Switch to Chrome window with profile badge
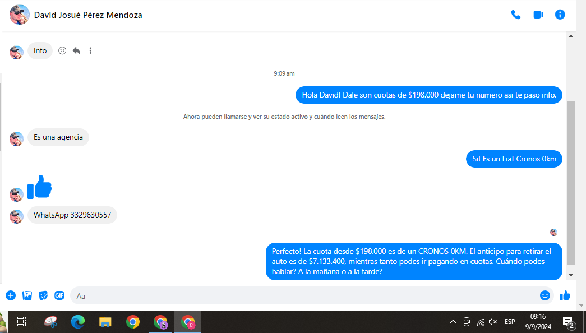Screen dimensions: 586x333 (x=160, y=321)
